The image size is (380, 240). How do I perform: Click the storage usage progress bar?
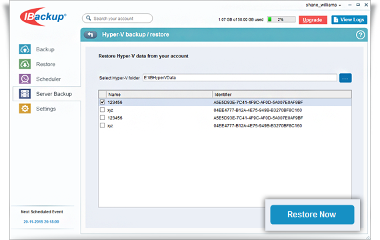tap(281, 19)
